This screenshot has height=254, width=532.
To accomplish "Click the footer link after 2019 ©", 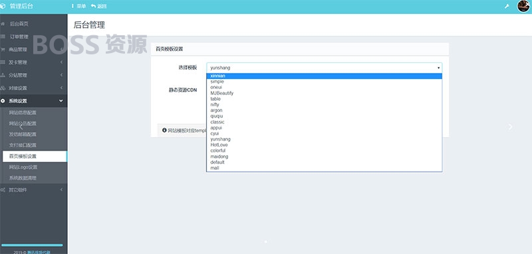I will tap(39, 252).
